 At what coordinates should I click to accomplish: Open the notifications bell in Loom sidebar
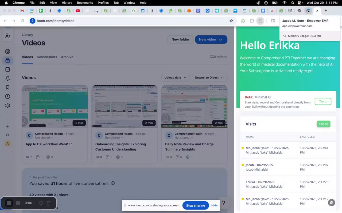[7, 79]
